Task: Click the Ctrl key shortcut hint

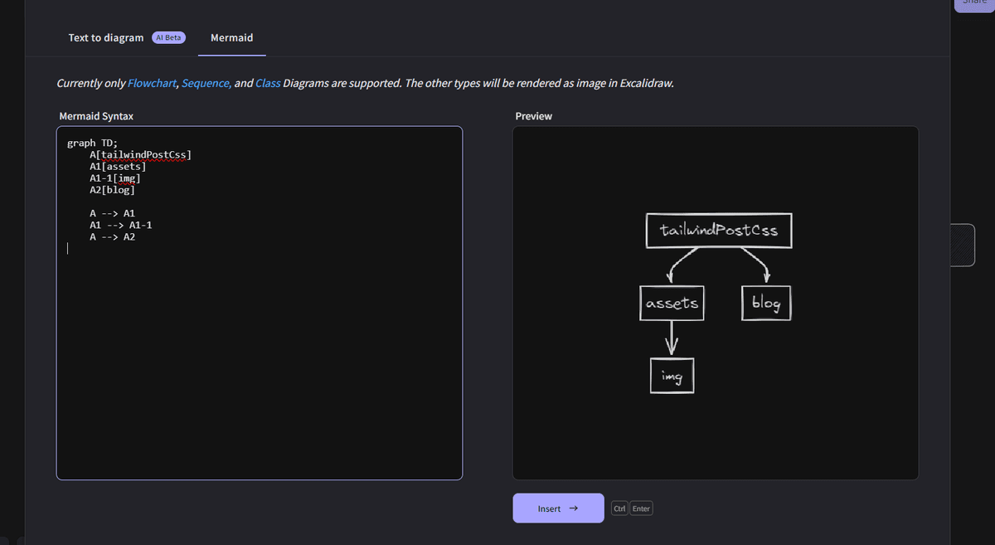Action: pos(619,509)
